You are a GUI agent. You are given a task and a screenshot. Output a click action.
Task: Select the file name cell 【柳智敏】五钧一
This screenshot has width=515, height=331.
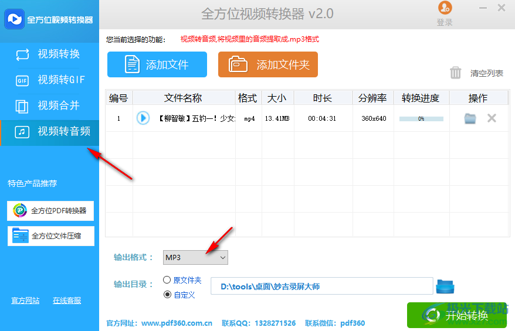[196, 118]
